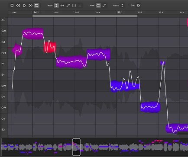The width and height of the screenshot is (188, 157).
Task: Select the red G4 note blob
Action: click(50, 47)
